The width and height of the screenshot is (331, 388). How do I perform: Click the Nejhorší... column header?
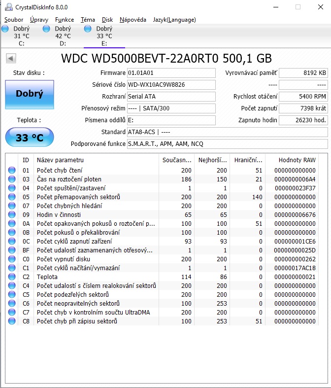212,160
